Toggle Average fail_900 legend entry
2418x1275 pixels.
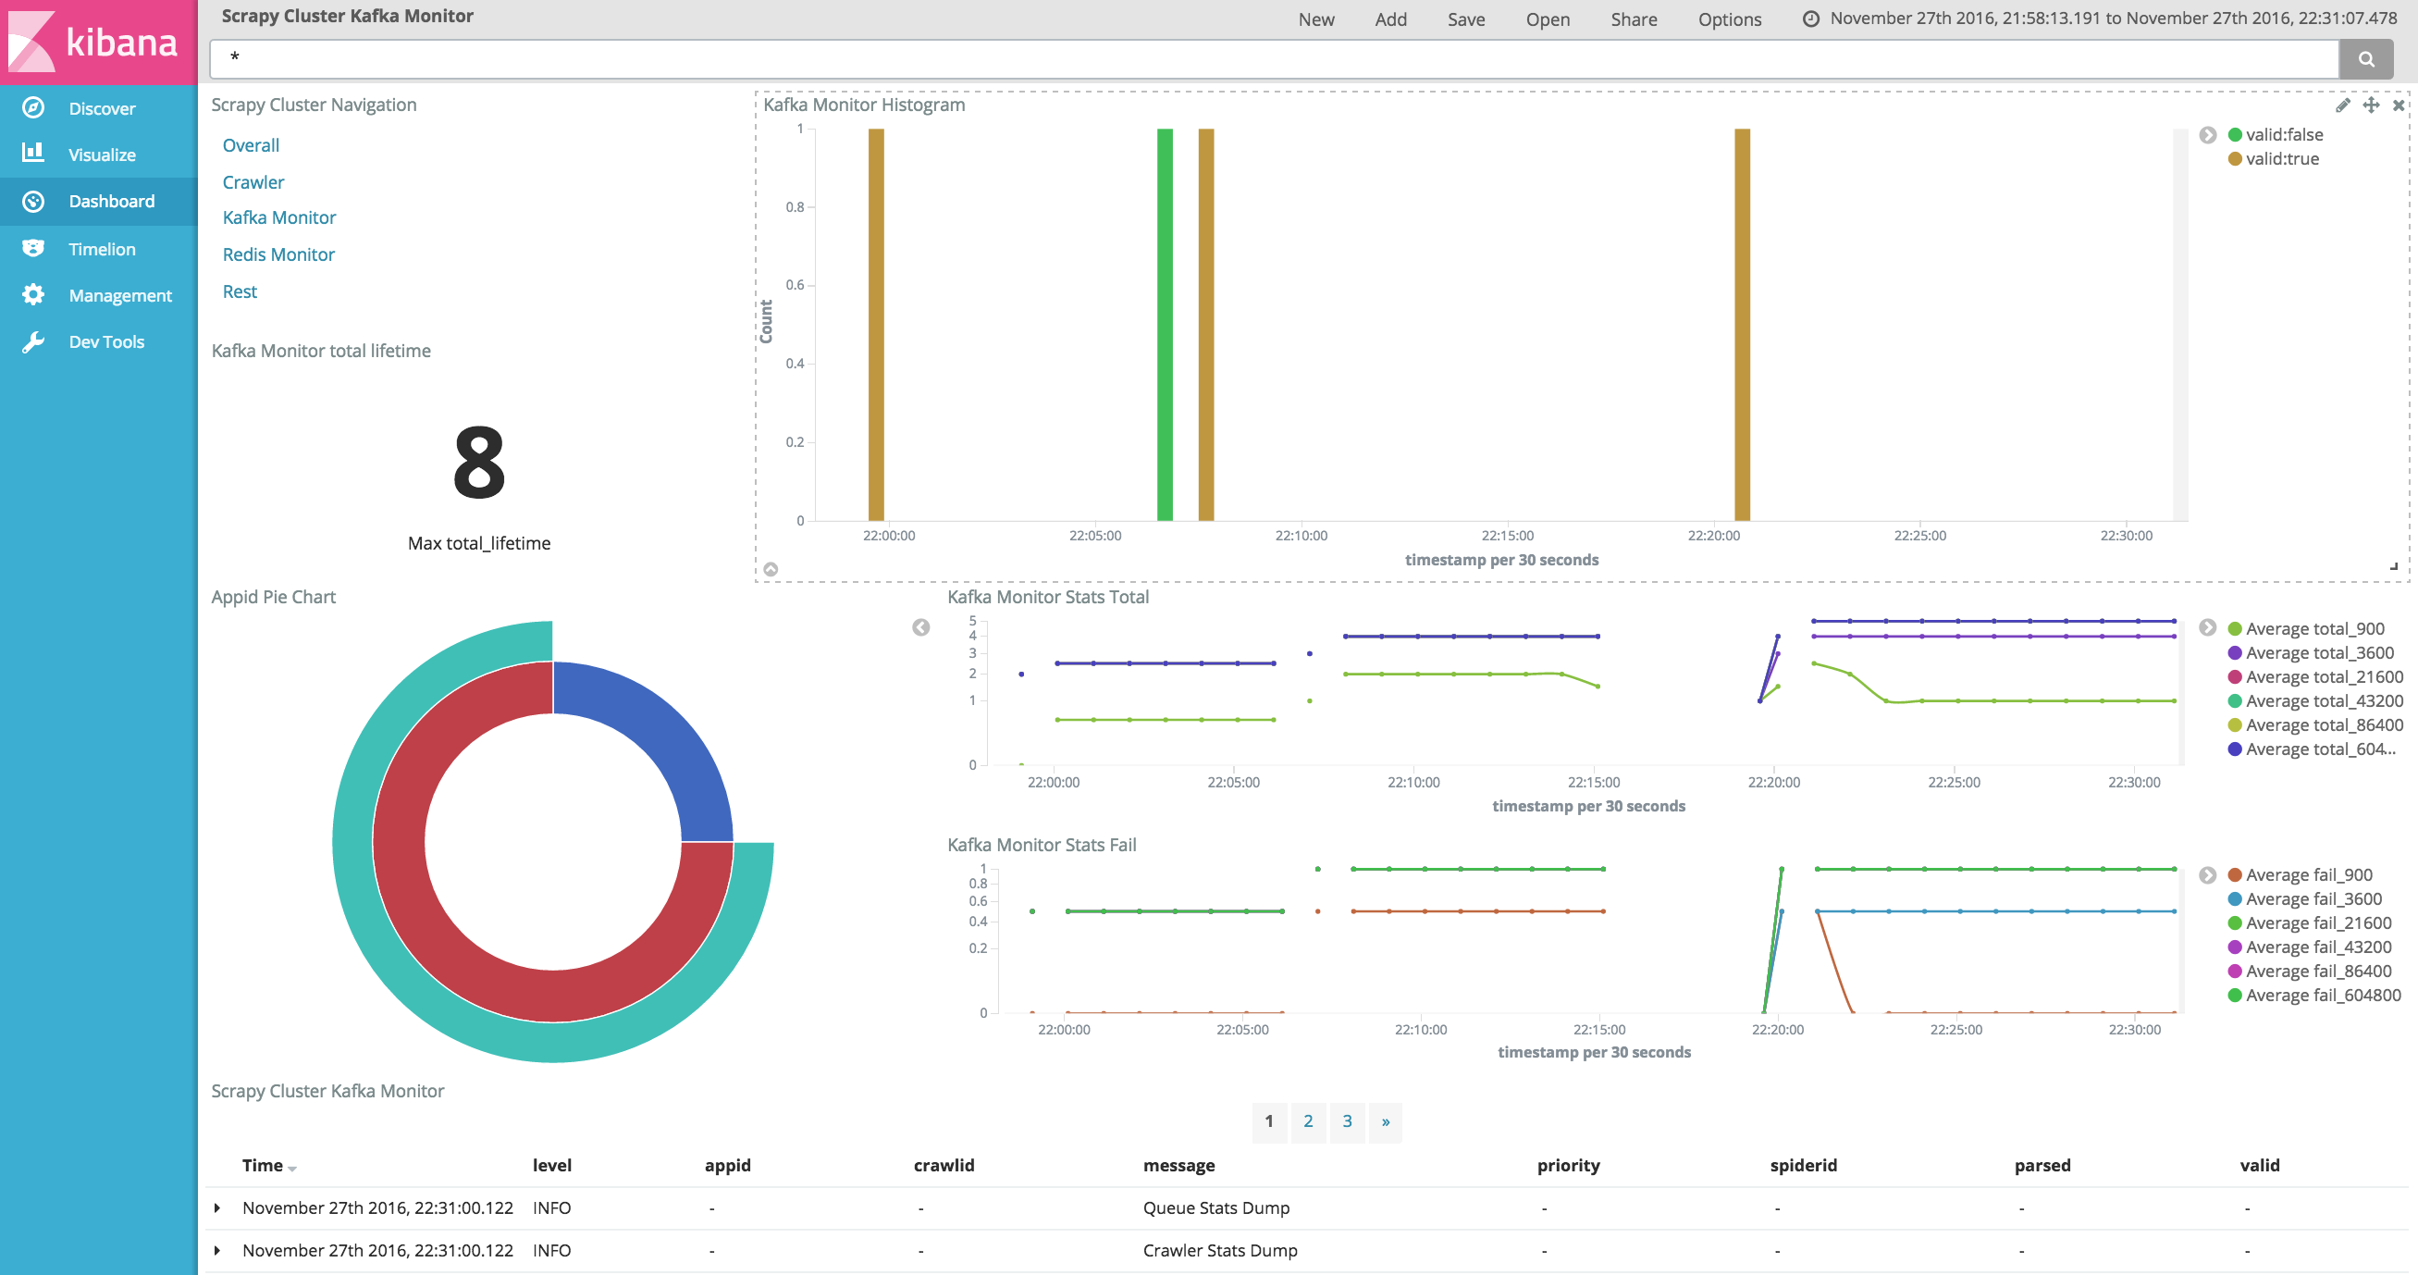point(2308,875)
